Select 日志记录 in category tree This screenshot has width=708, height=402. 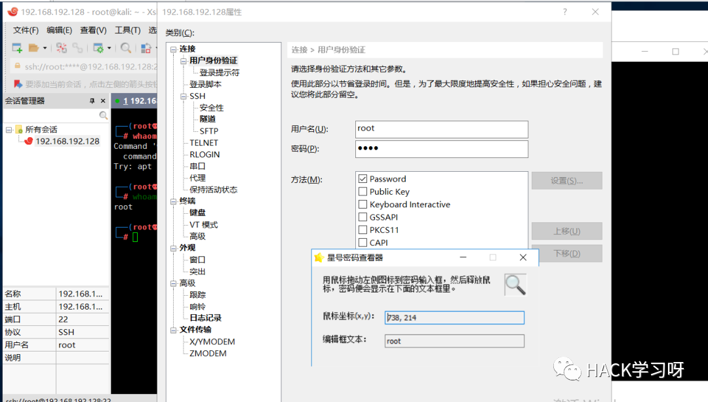205,318
